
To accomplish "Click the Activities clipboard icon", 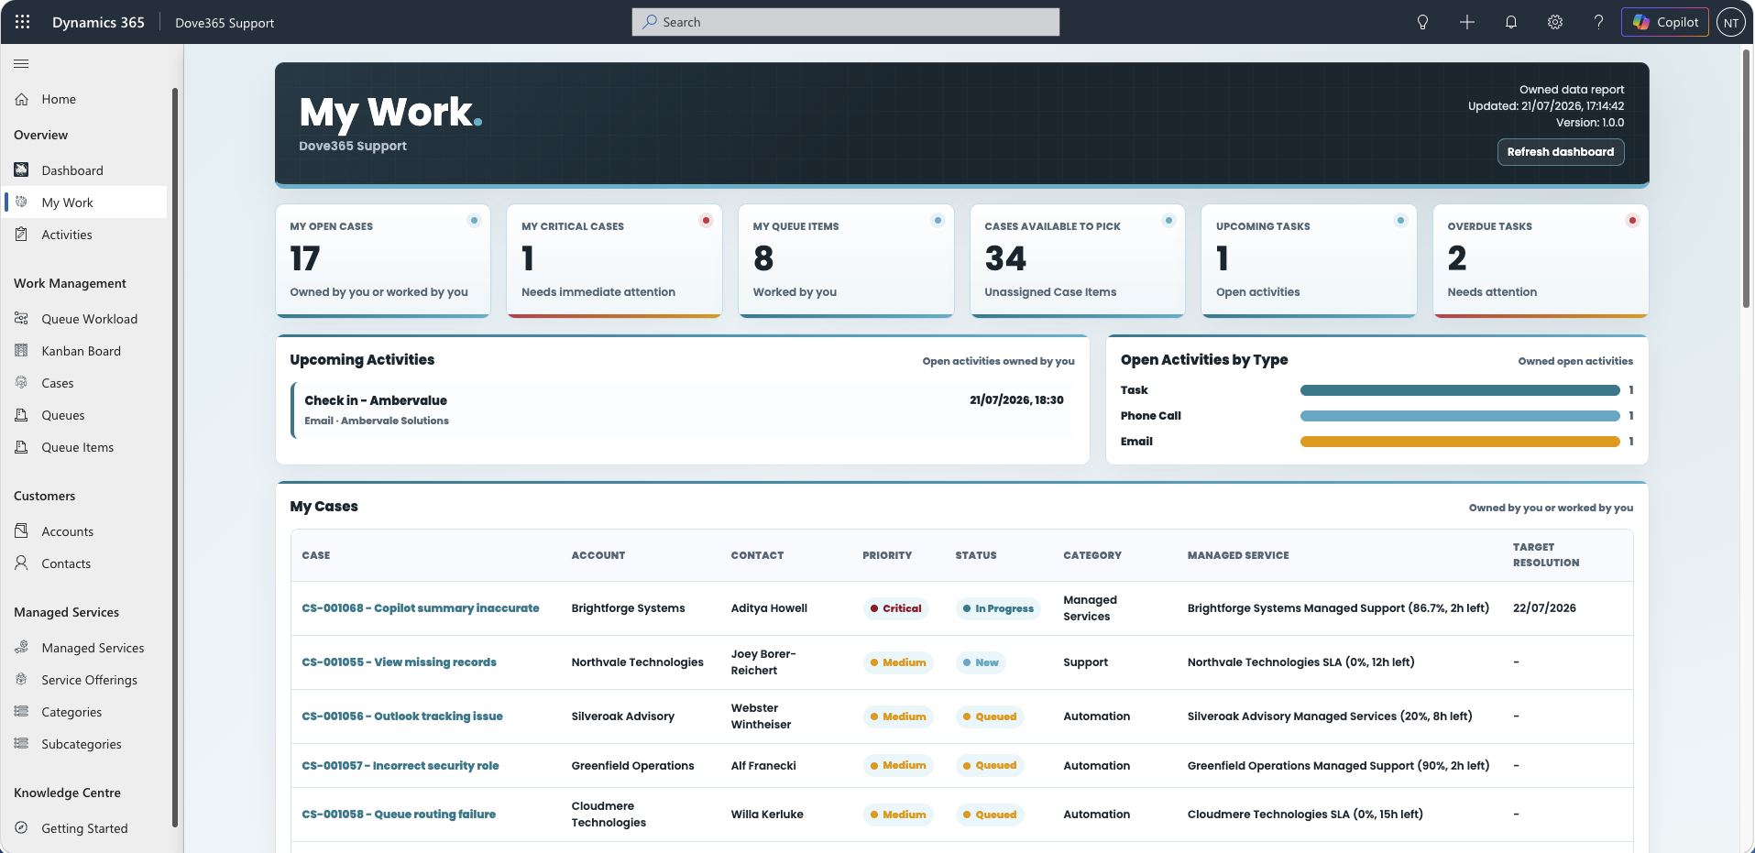I will click(21, 235).
